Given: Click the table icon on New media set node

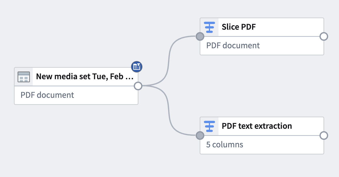Looking at the screenshot, I should [x=24, y=77].
